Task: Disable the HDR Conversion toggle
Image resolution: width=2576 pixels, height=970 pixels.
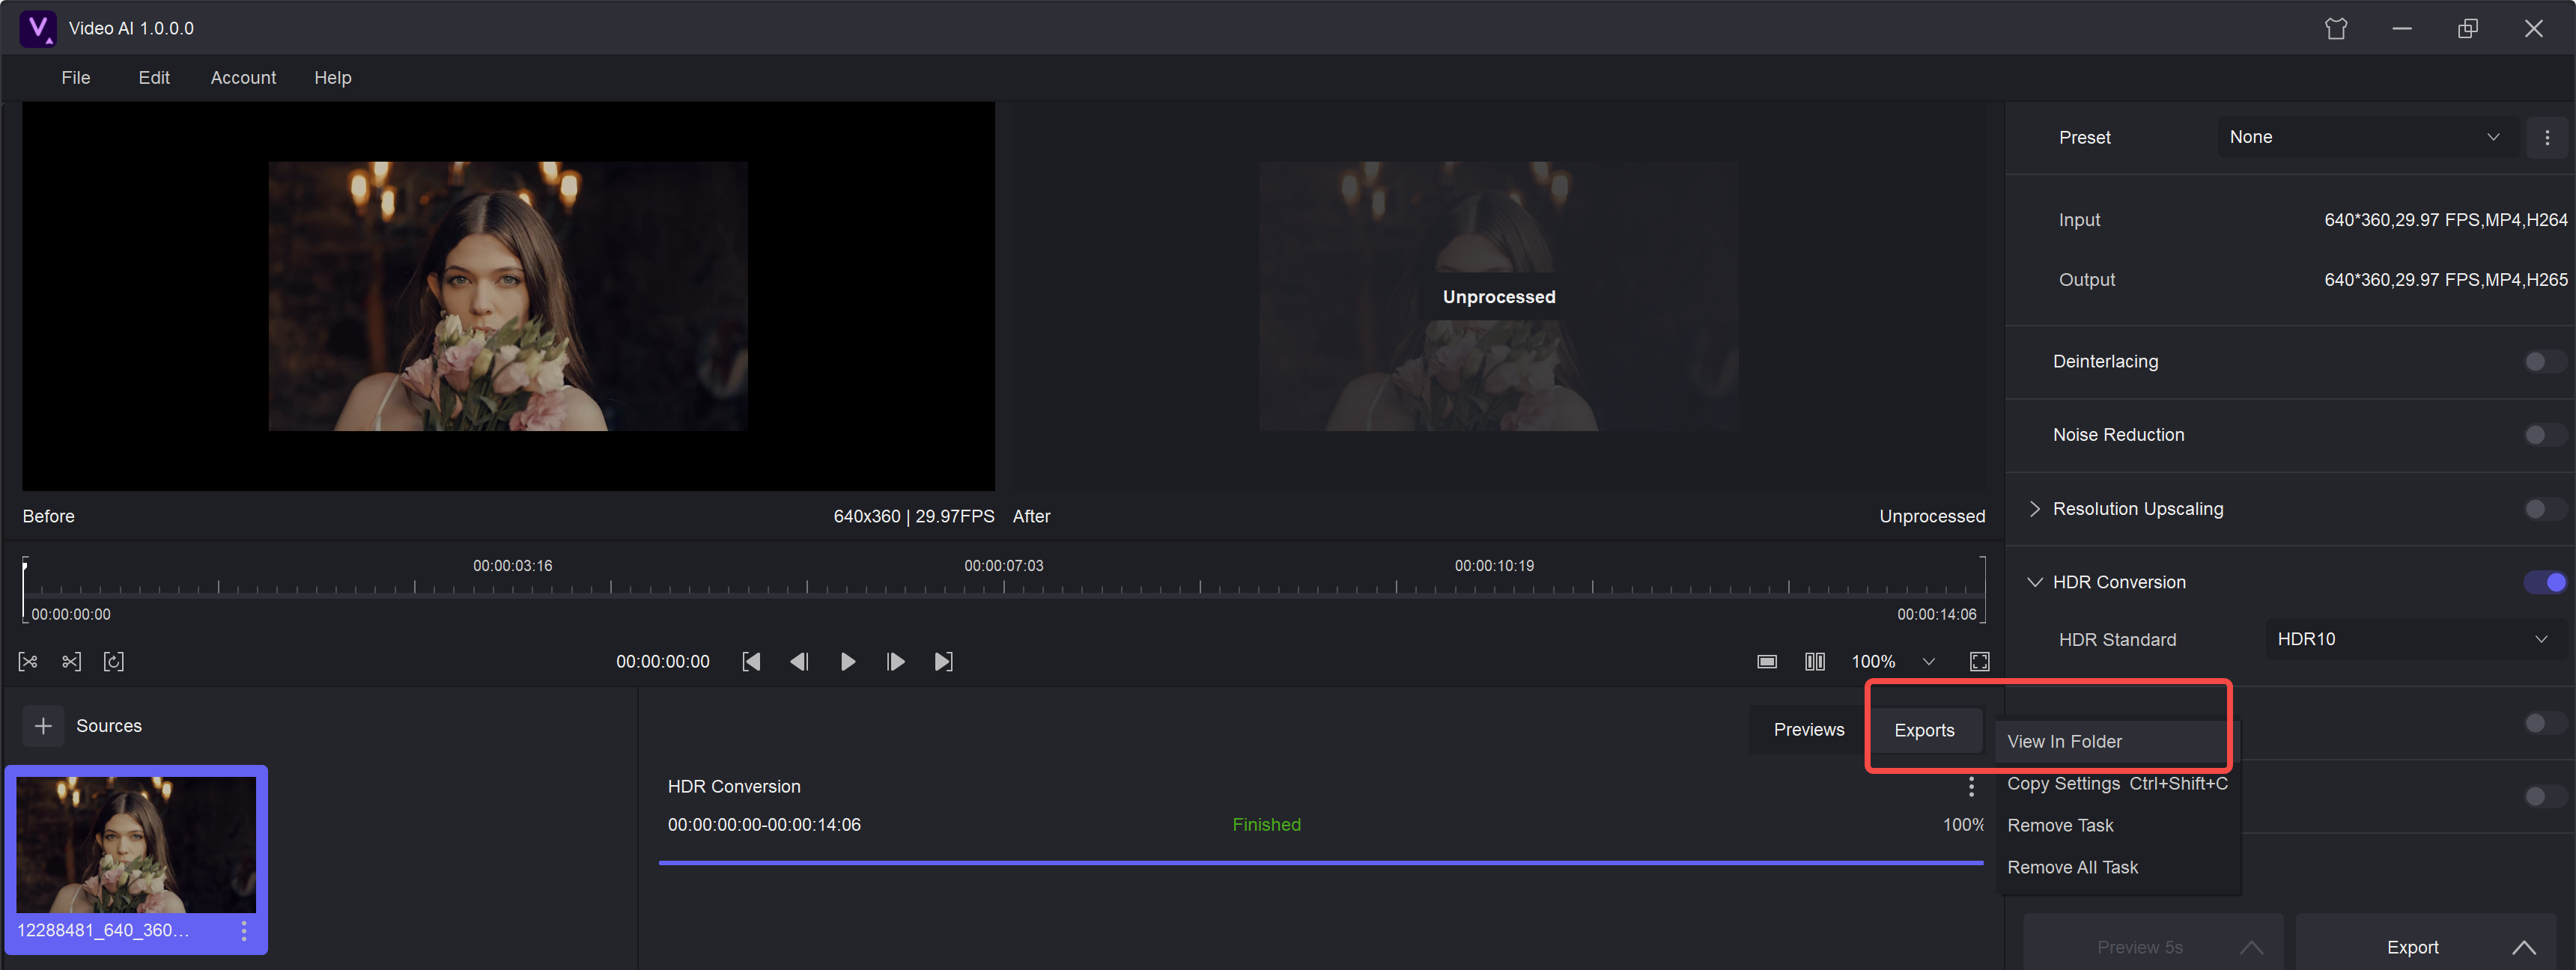Action: 2545,582
